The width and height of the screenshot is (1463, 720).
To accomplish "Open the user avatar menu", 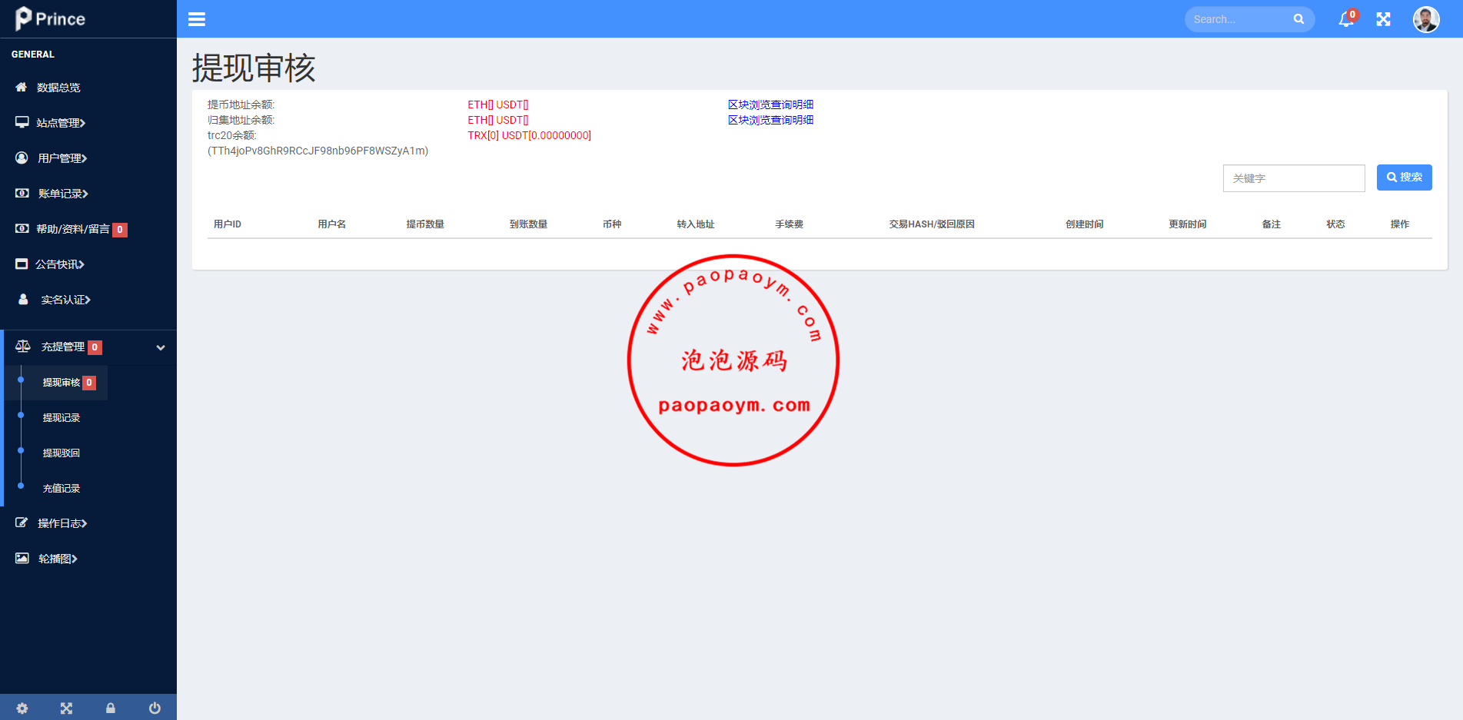I will coord(1426,19).
